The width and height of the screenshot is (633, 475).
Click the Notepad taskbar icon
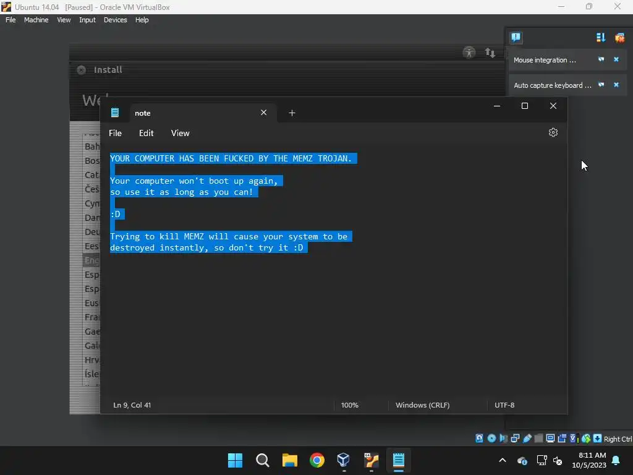click(399, 460)
